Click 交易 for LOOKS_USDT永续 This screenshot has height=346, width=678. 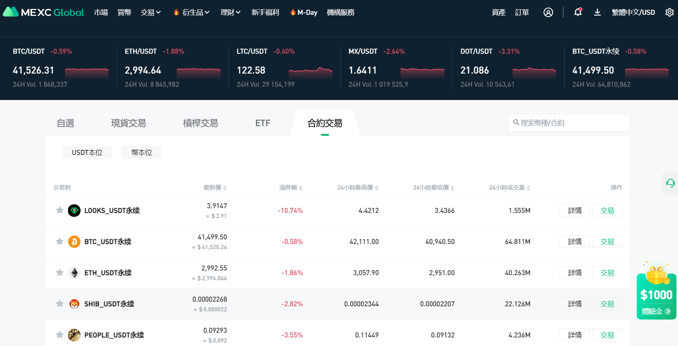point(607,211)
